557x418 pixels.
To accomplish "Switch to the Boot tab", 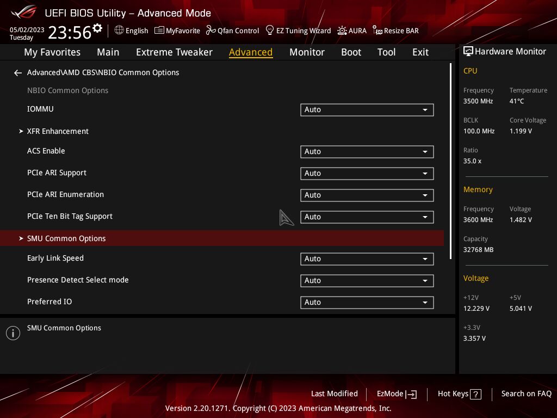I will pos(351,52).
